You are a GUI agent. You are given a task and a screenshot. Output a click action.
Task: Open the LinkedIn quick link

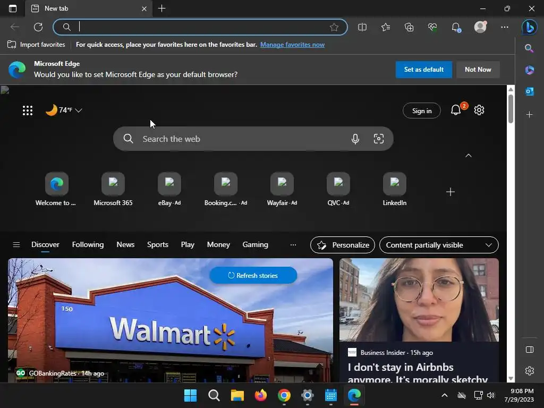coord(395,190)
